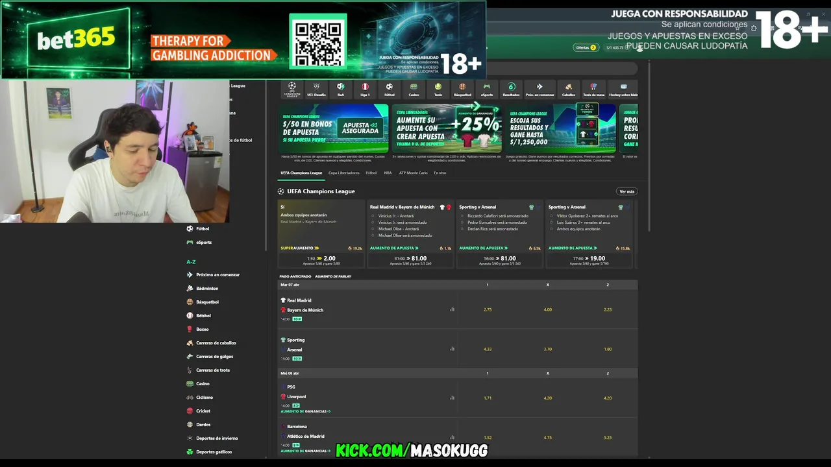Pick Barcelona win odds 1.52
Viewport: 831px width, 467px height.
click(488, 437)
